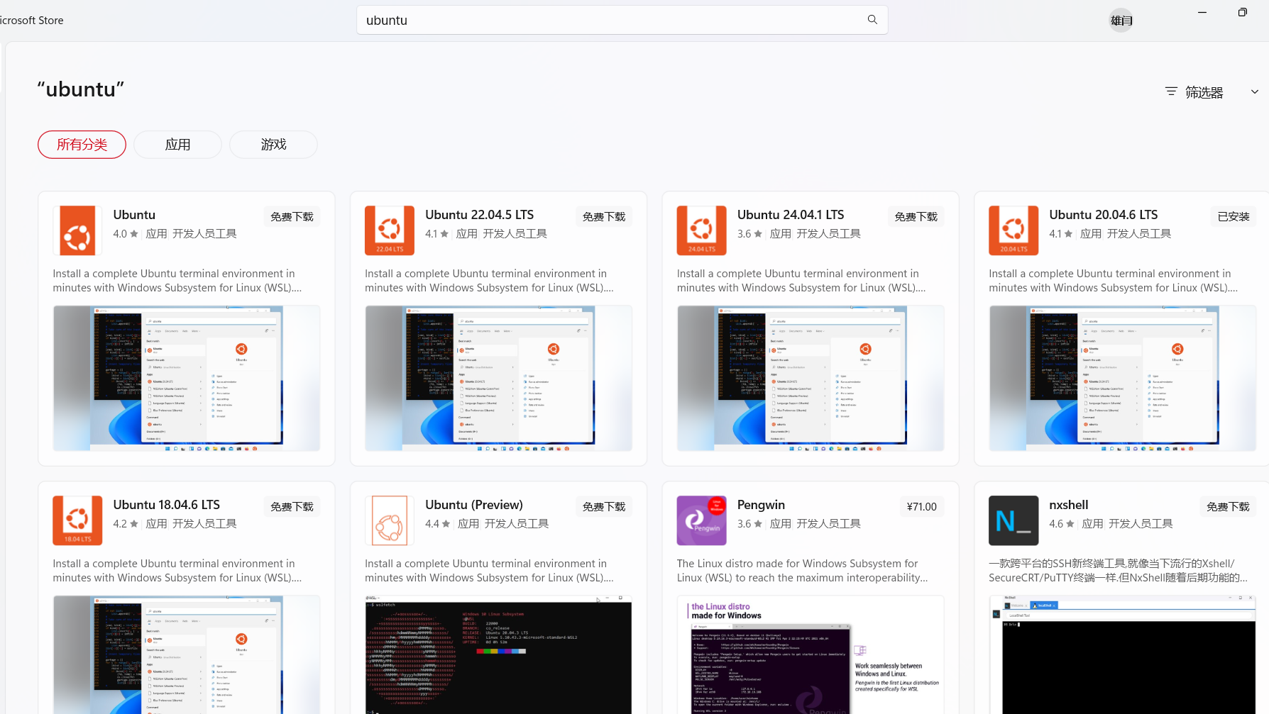Expand the 筛选器 dropdown chevron

[x=1255, y=92]
